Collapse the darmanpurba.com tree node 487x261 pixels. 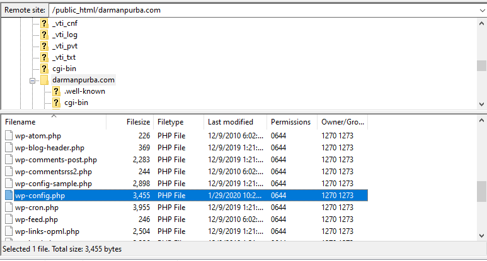pos(32,81)
